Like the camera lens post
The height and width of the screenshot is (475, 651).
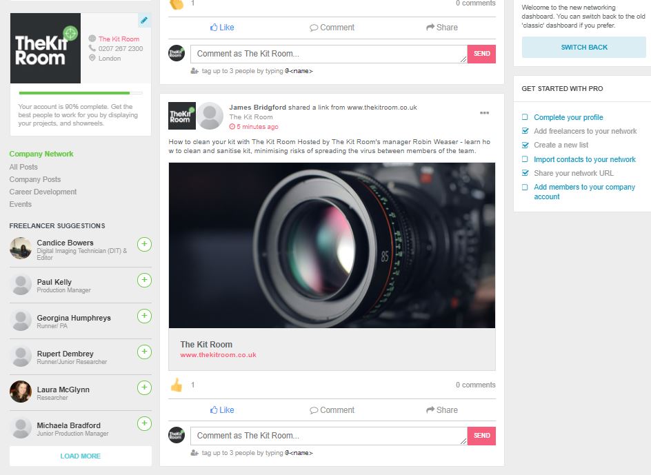(222, 410)
